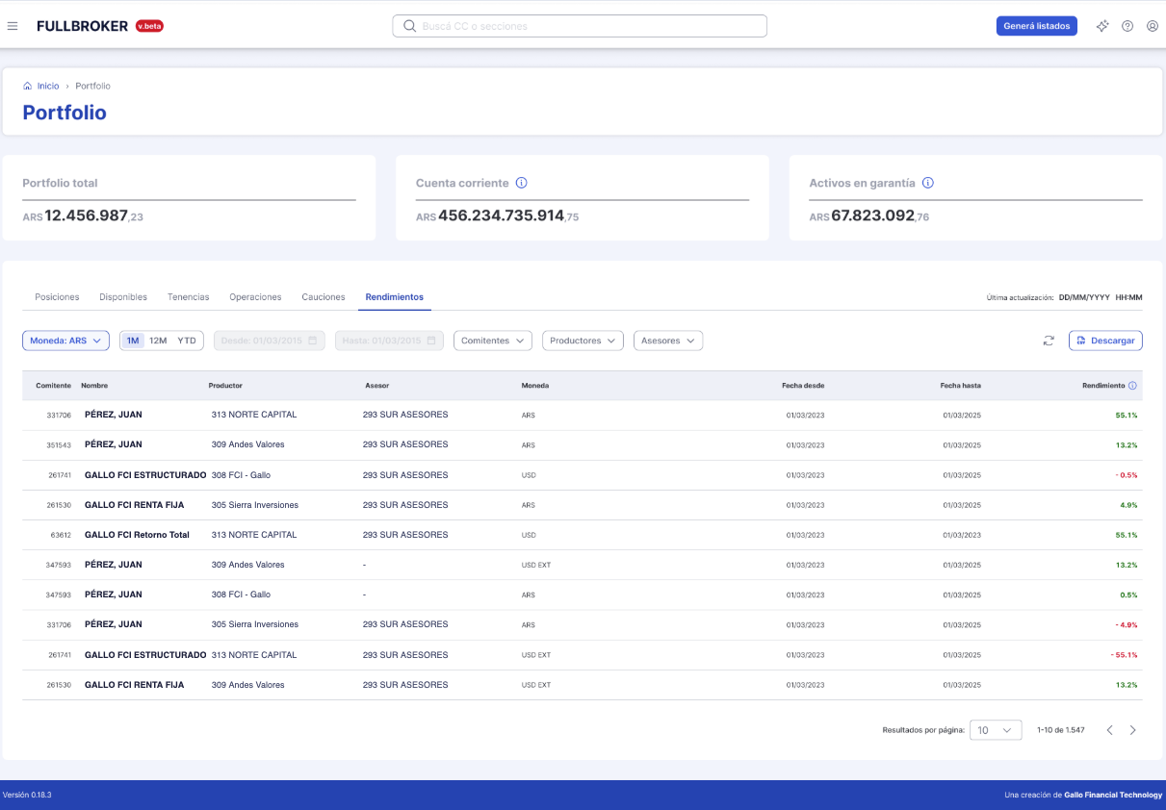Sort by Comitente column header
This screenshot has height=810, width=1166.
click(53, 386)
